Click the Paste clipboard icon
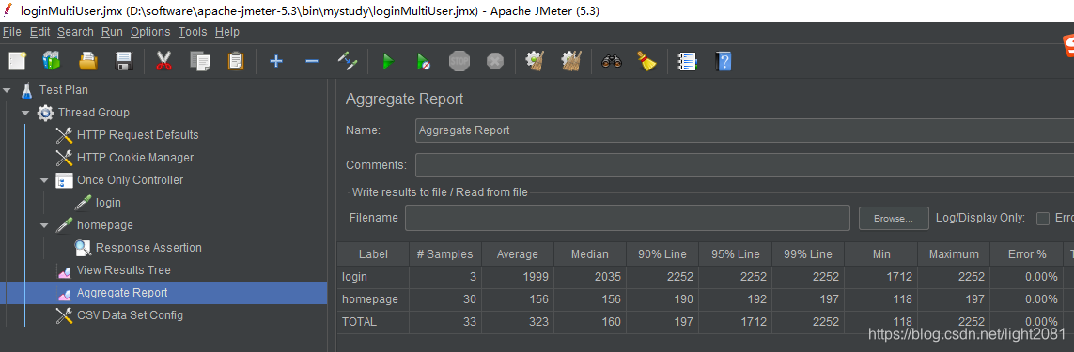The width and height of the screenshot is (1074, 352). (236, 62)
